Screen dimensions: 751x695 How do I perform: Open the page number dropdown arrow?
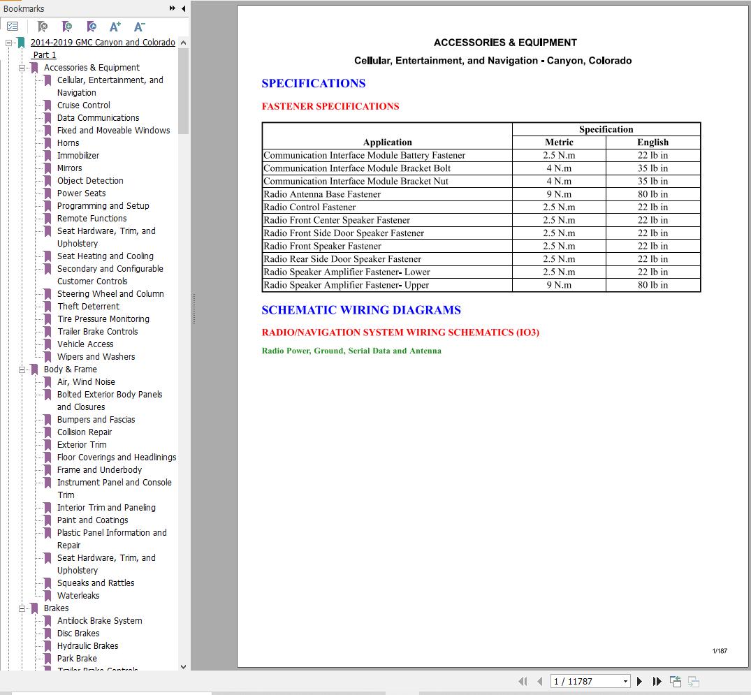625,681
